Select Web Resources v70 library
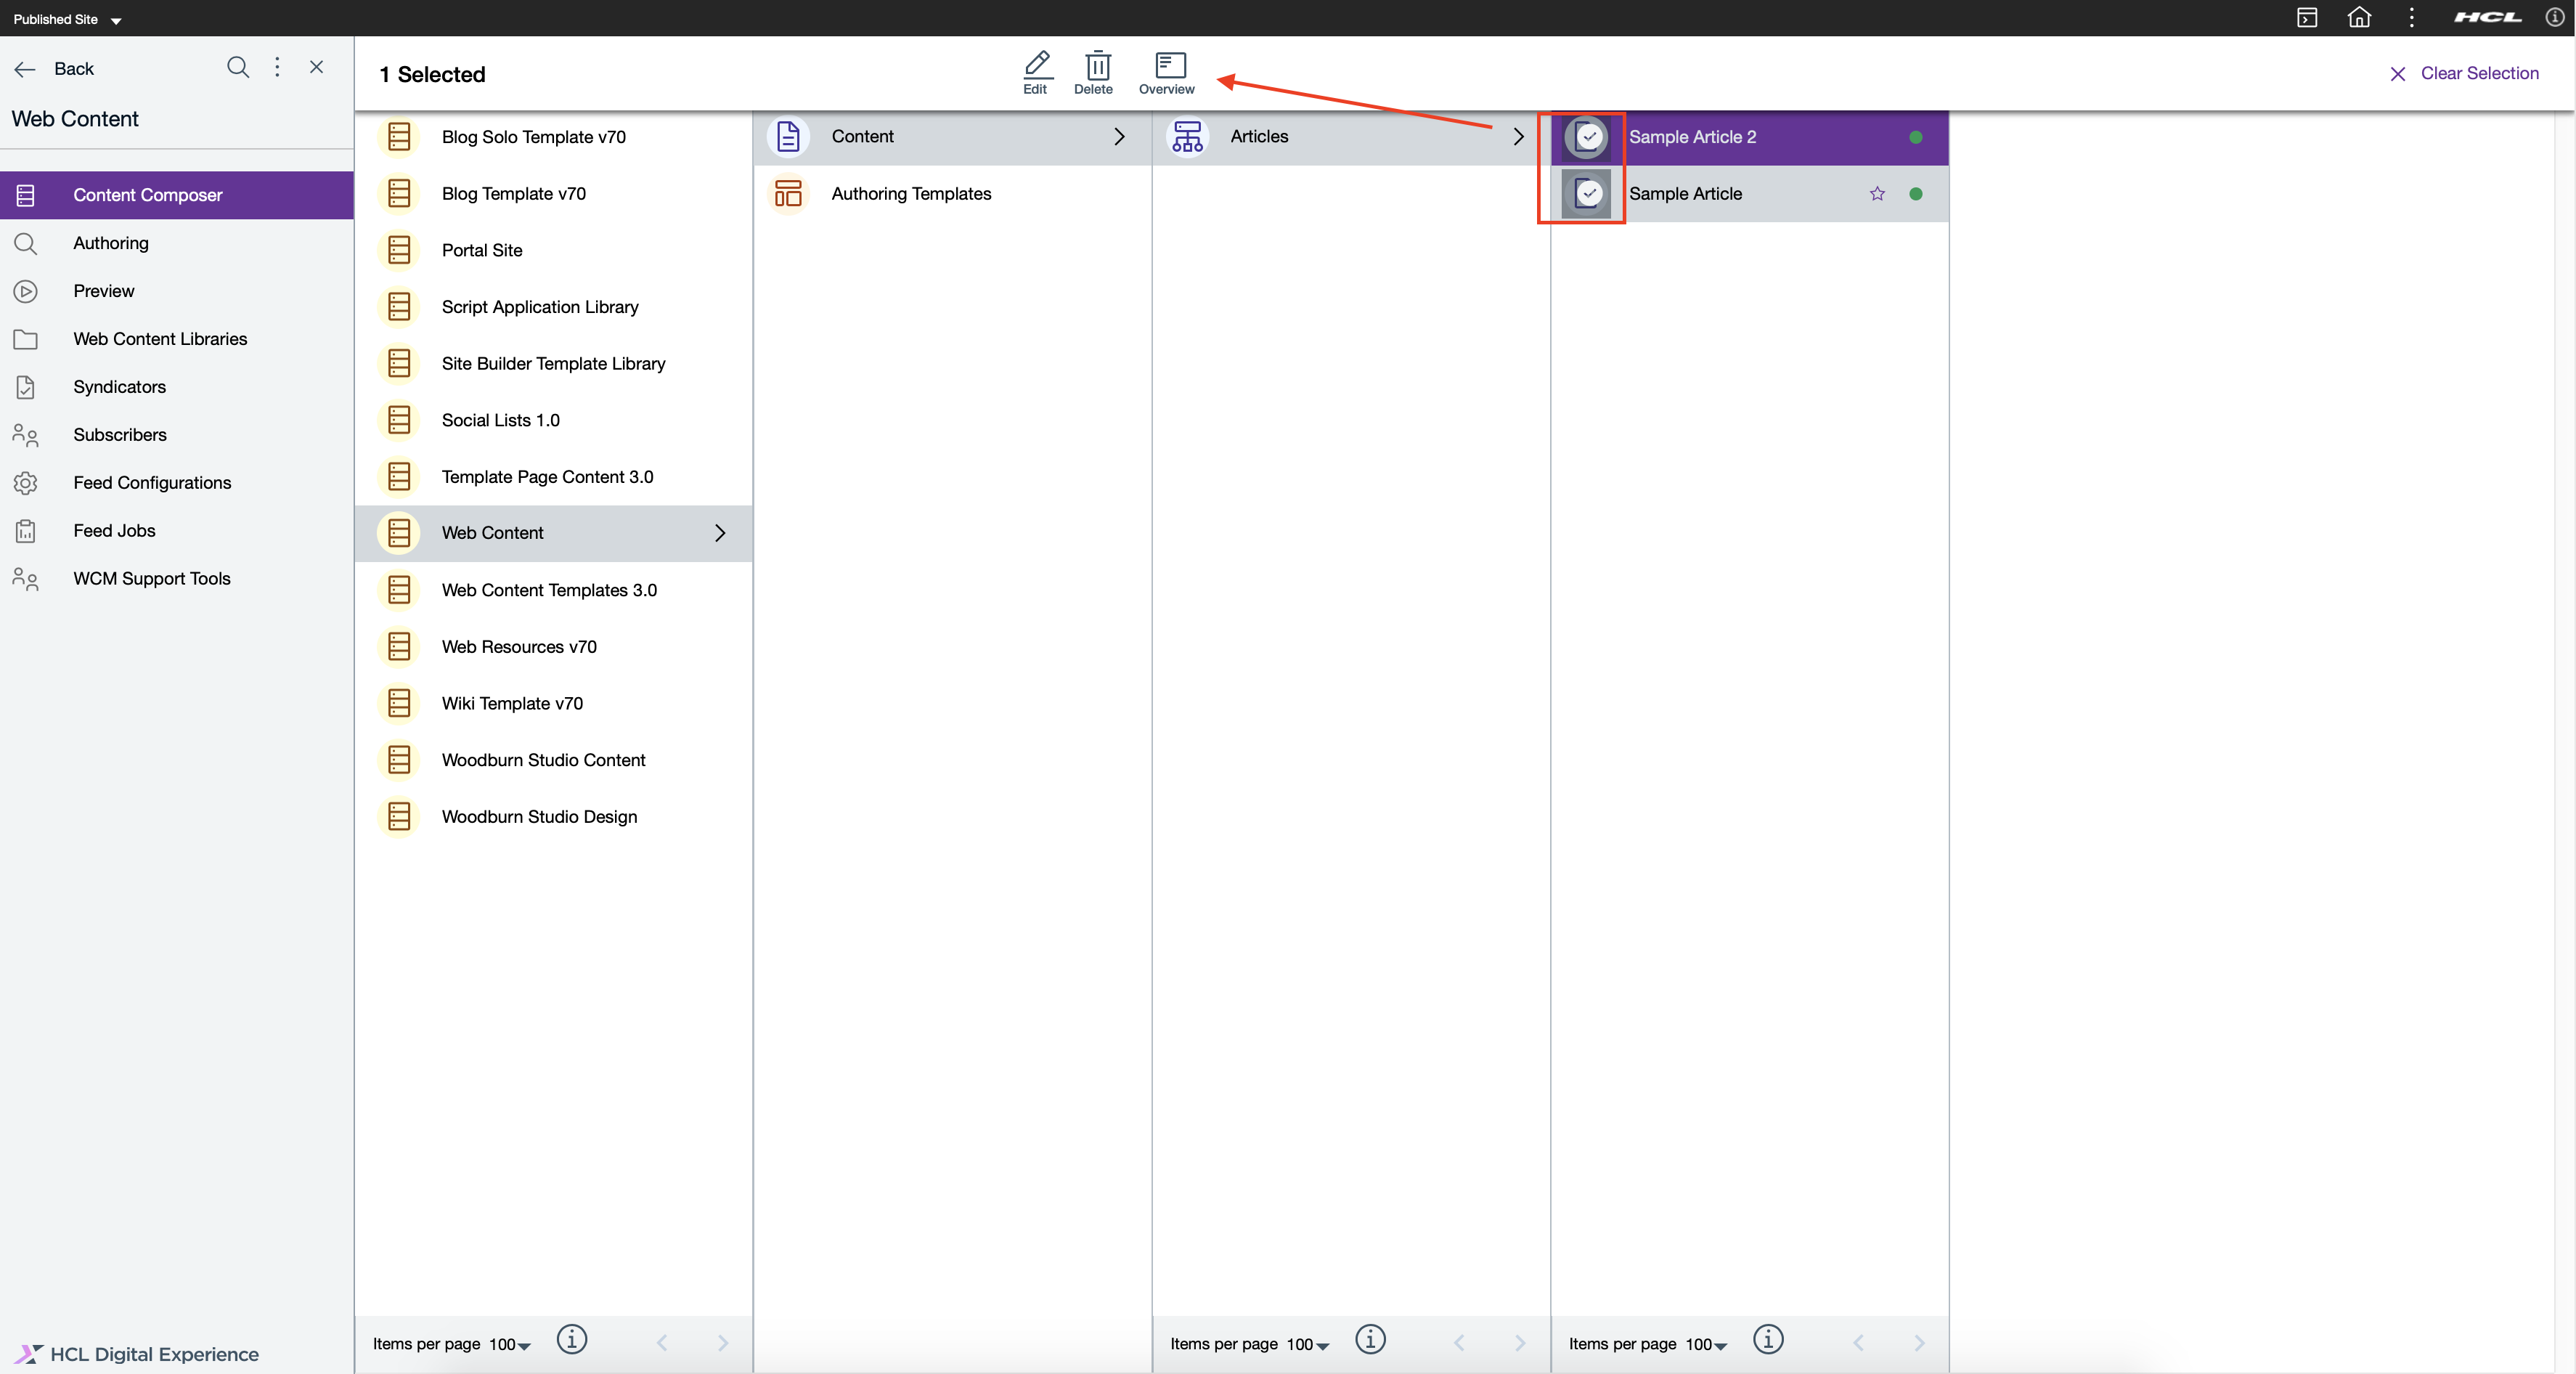 (x=554, y=647)
